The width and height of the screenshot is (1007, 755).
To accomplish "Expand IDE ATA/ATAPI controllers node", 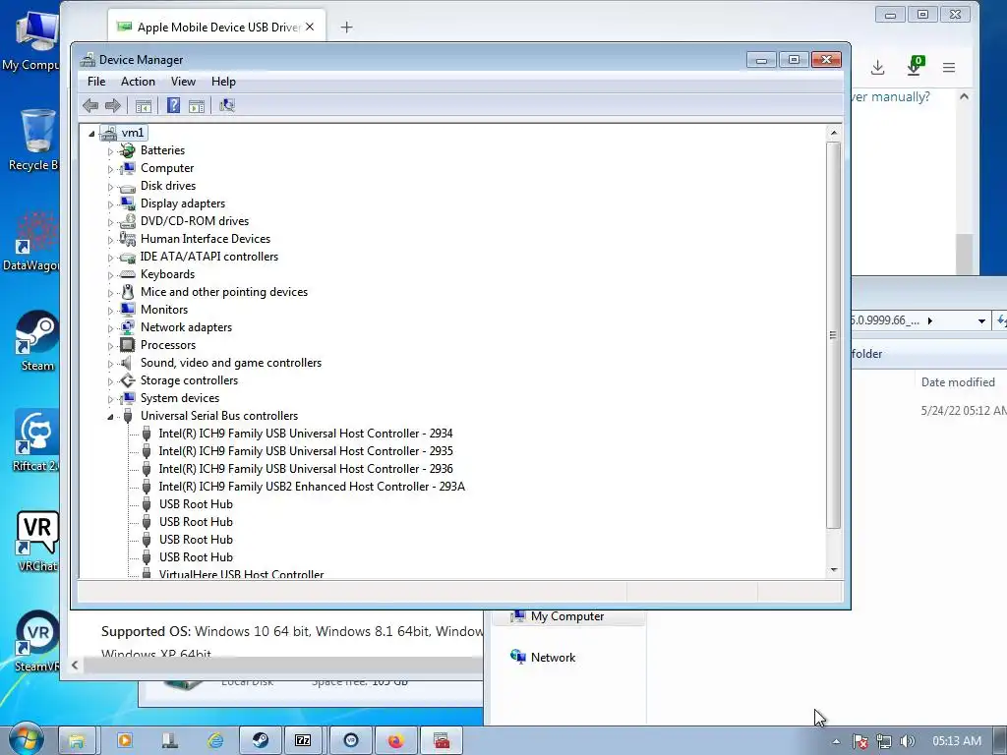I will click(110, 258).
